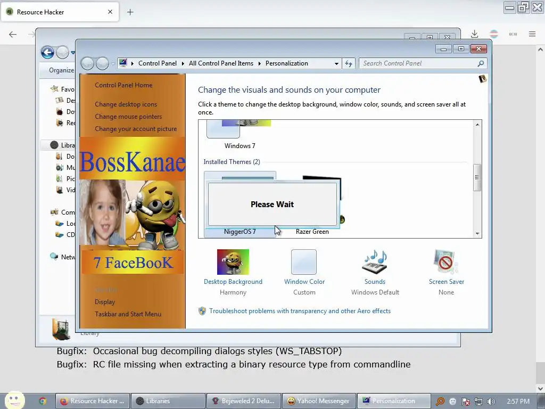
Task: Switch to Resource Hacker taskbar button
Action: 93,401
